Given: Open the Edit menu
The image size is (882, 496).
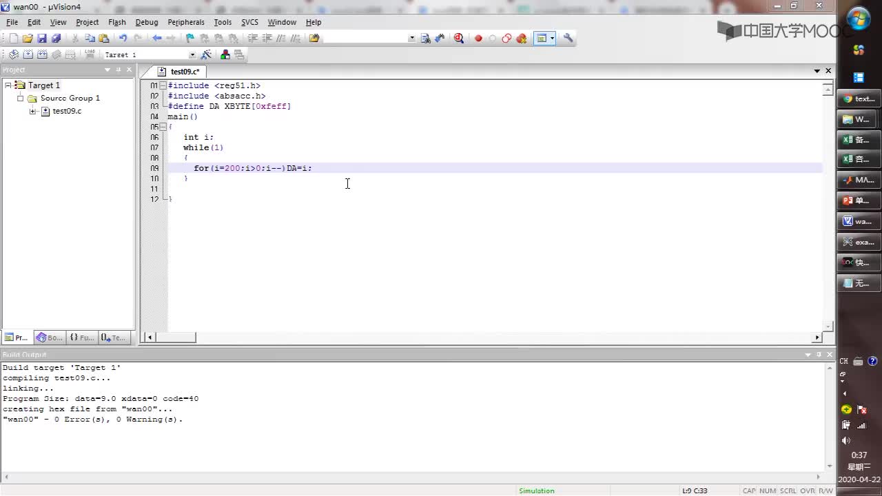Looking at the screenshot, I should point(34,22).
